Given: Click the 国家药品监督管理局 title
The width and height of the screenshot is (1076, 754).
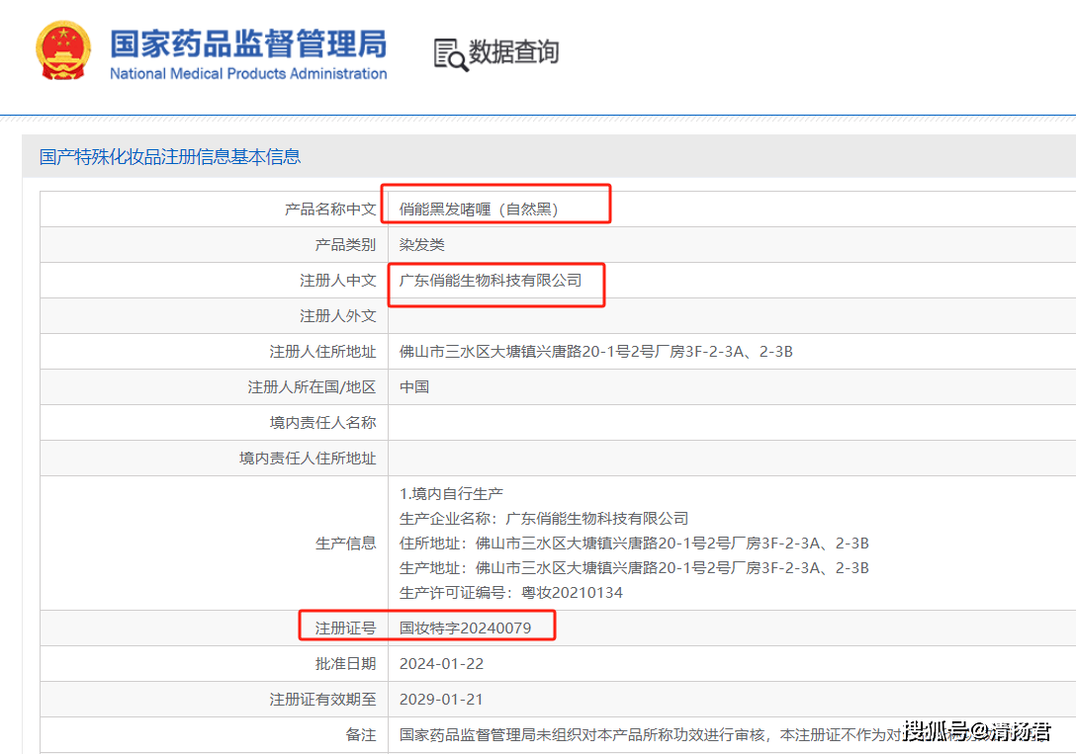Looking at the screenshot, I should pos(248,43).
